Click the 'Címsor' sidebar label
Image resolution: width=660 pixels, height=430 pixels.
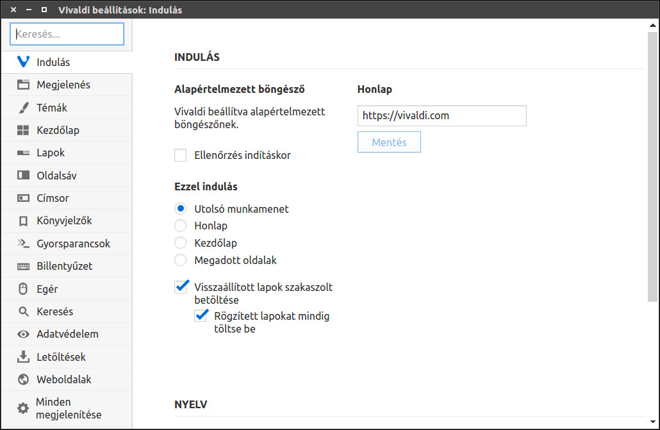[53, 198]
